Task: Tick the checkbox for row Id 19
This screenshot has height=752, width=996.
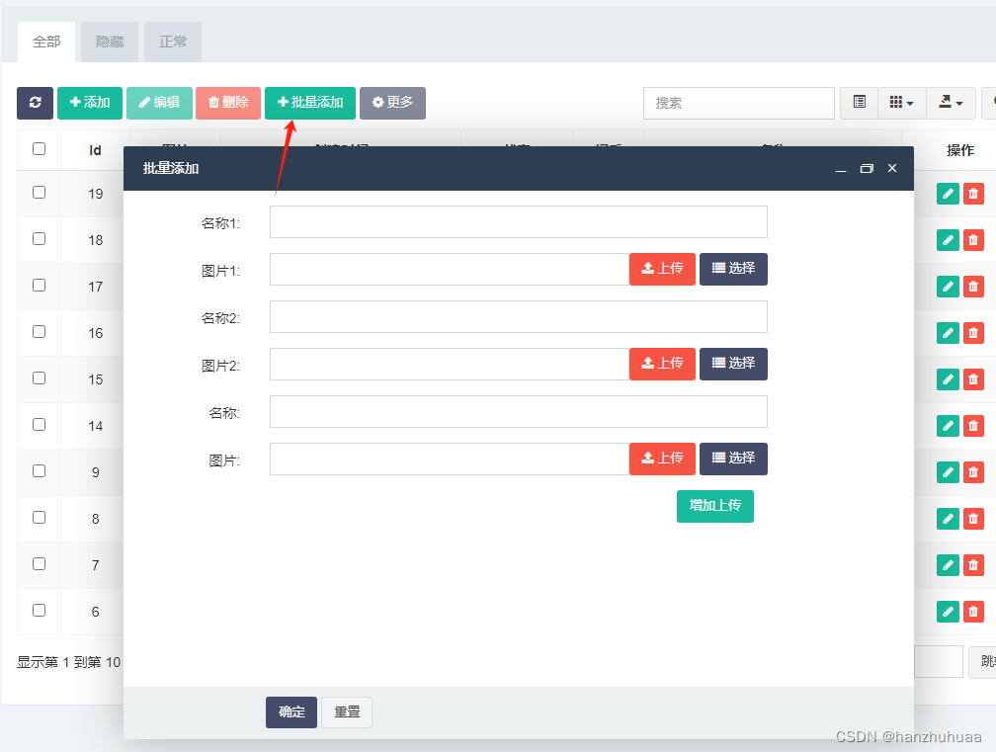Action: click(x=39, y=193)
